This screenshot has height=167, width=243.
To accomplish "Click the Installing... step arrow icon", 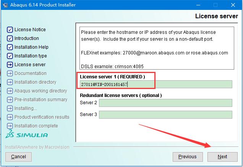I will coord(10,108).
